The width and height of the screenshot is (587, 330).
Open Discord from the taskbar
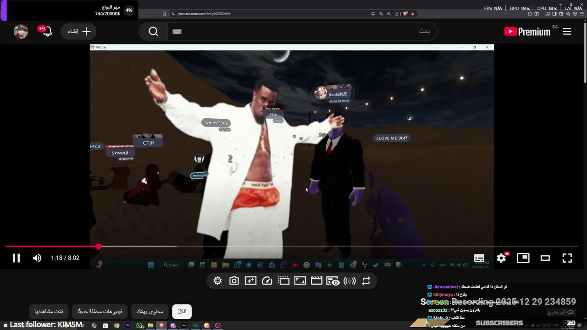[173, 325]
